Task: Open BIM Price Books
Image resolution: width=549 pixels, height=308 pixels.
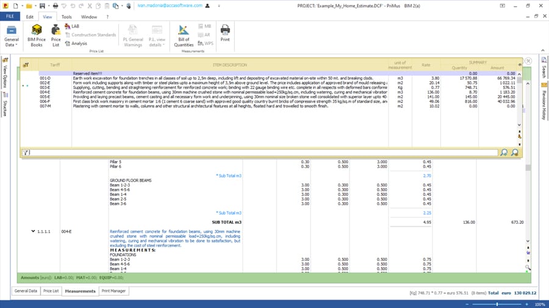Action: click(x=37, y=35)
